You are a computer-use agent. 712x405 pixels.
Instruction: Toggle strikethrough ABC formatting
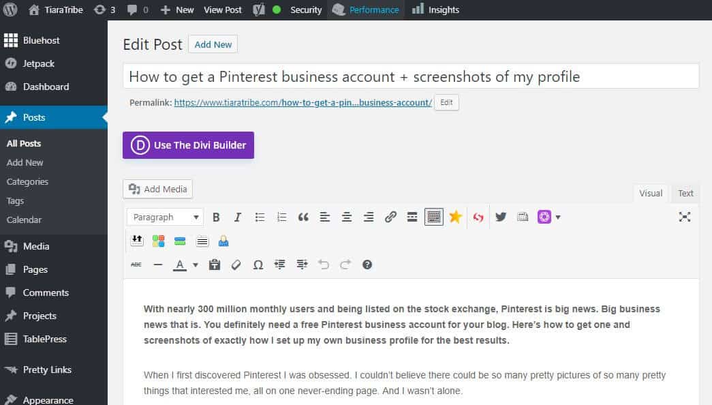pyautogui.click(x=136, y=265)
